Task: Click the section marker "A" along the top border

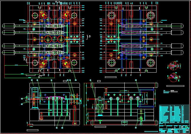Action: [56, 2]
